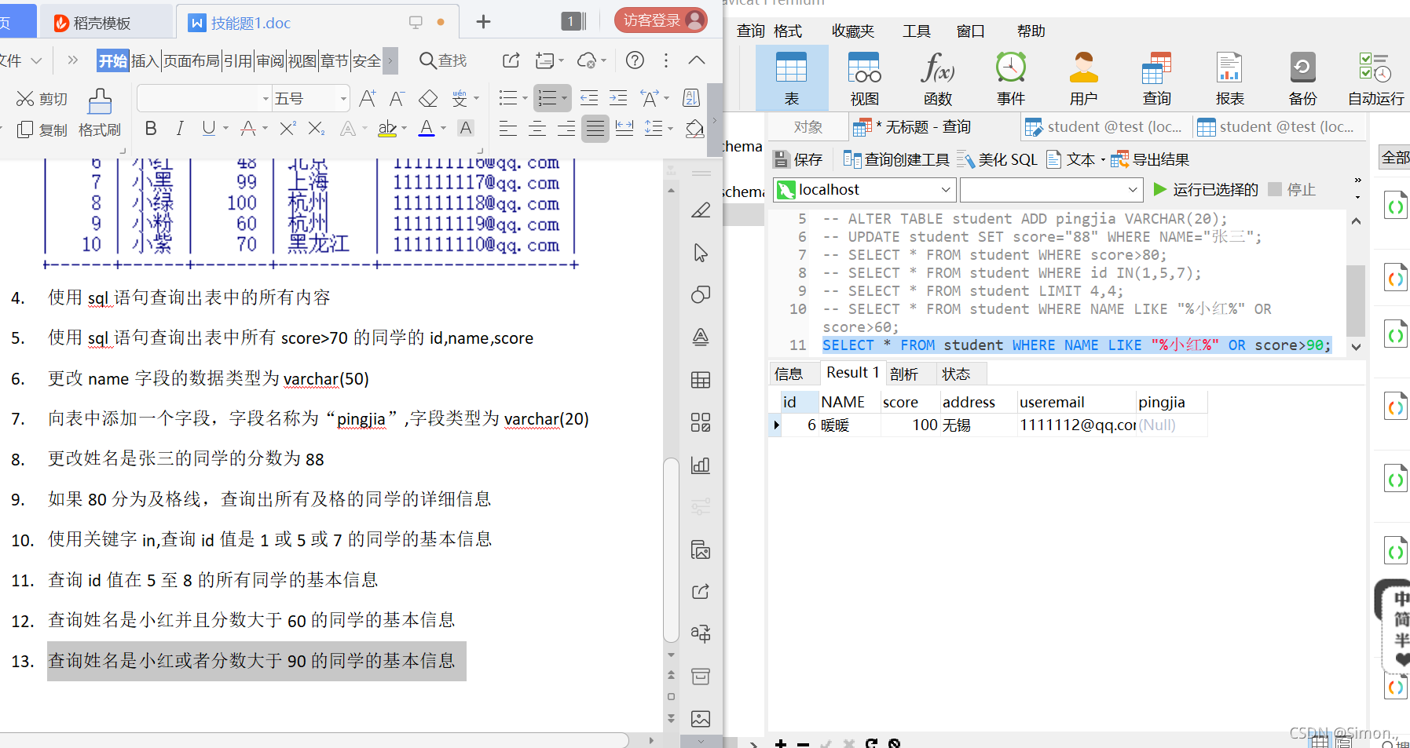Click 美化 SQL in Navicat

click(997, 159)
